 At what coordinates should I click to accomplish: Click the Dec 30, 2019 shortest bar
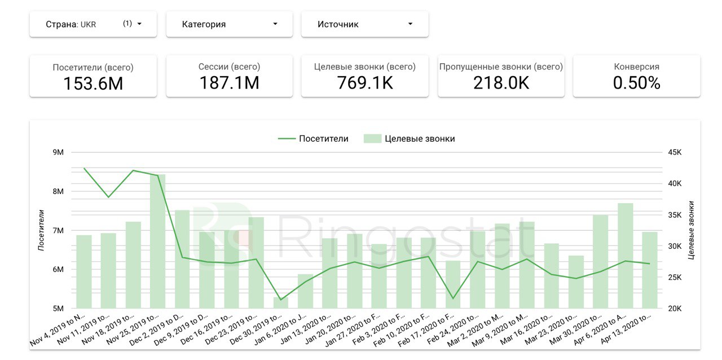pyautogui.click(x=281, y=303)
